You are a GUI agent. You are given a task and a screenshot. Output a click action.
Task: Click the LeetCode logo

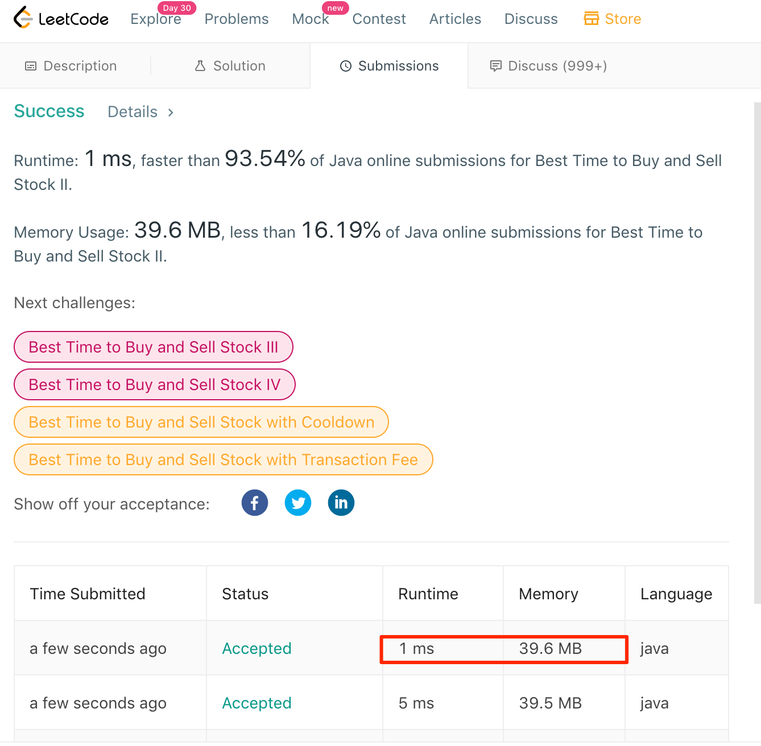coord(60,18)
